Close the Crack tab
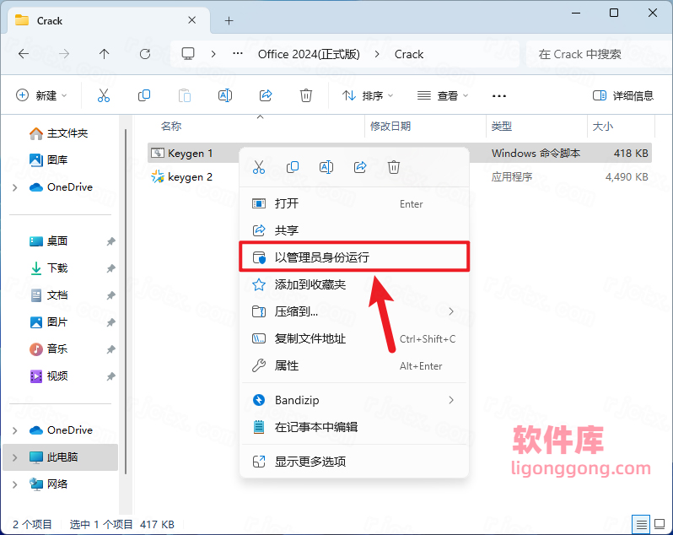 [191, 20]
